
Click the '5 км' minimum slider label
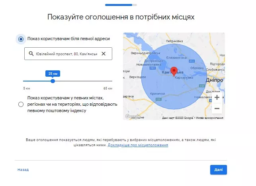coord(27,88)
